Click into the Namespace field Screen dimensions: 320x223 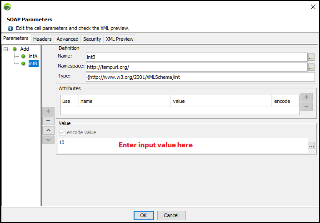197,67
